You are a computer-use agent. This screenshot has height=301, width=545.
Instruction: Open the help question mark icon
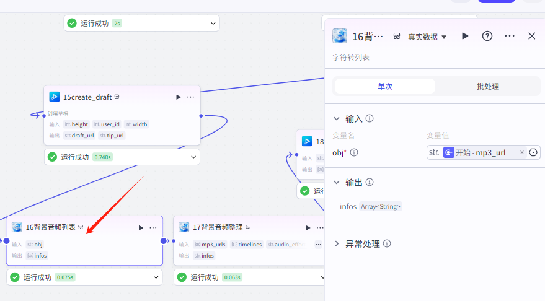pos(487,36)
